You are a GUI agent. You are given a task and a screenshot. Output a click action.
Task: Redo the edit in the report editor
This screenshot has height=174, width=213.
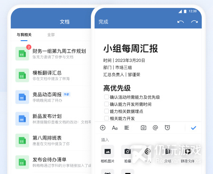click(195, 22)
